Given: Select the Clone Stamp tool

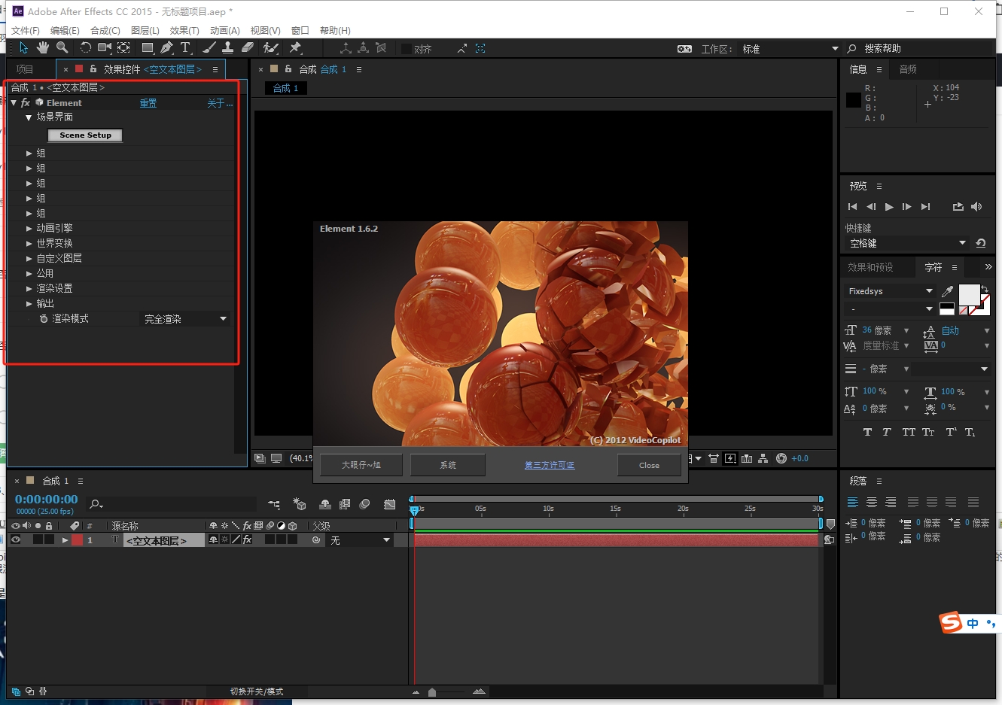Looking at the screenshot, I should (228, 48).
